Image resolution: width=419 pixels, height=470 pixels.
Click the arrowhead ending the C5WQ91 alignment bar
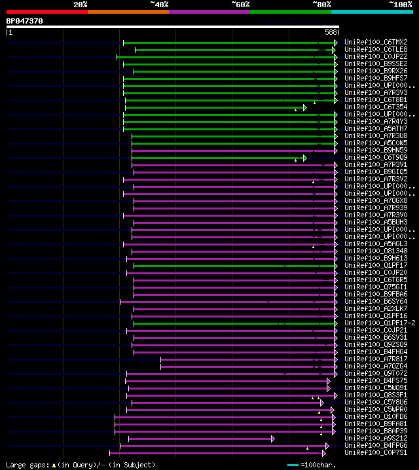point(329,388)
